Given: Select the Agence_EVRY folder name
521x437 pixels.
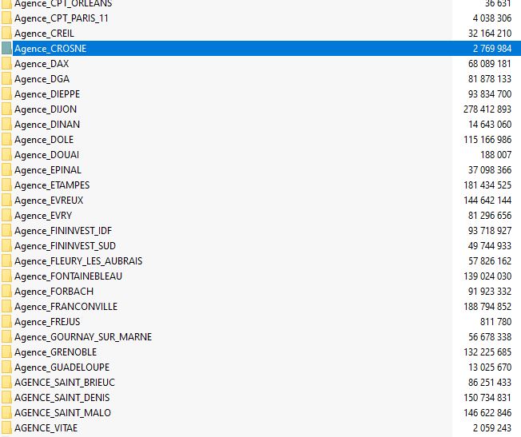Looking at the screenshot, I should [43, 216].
